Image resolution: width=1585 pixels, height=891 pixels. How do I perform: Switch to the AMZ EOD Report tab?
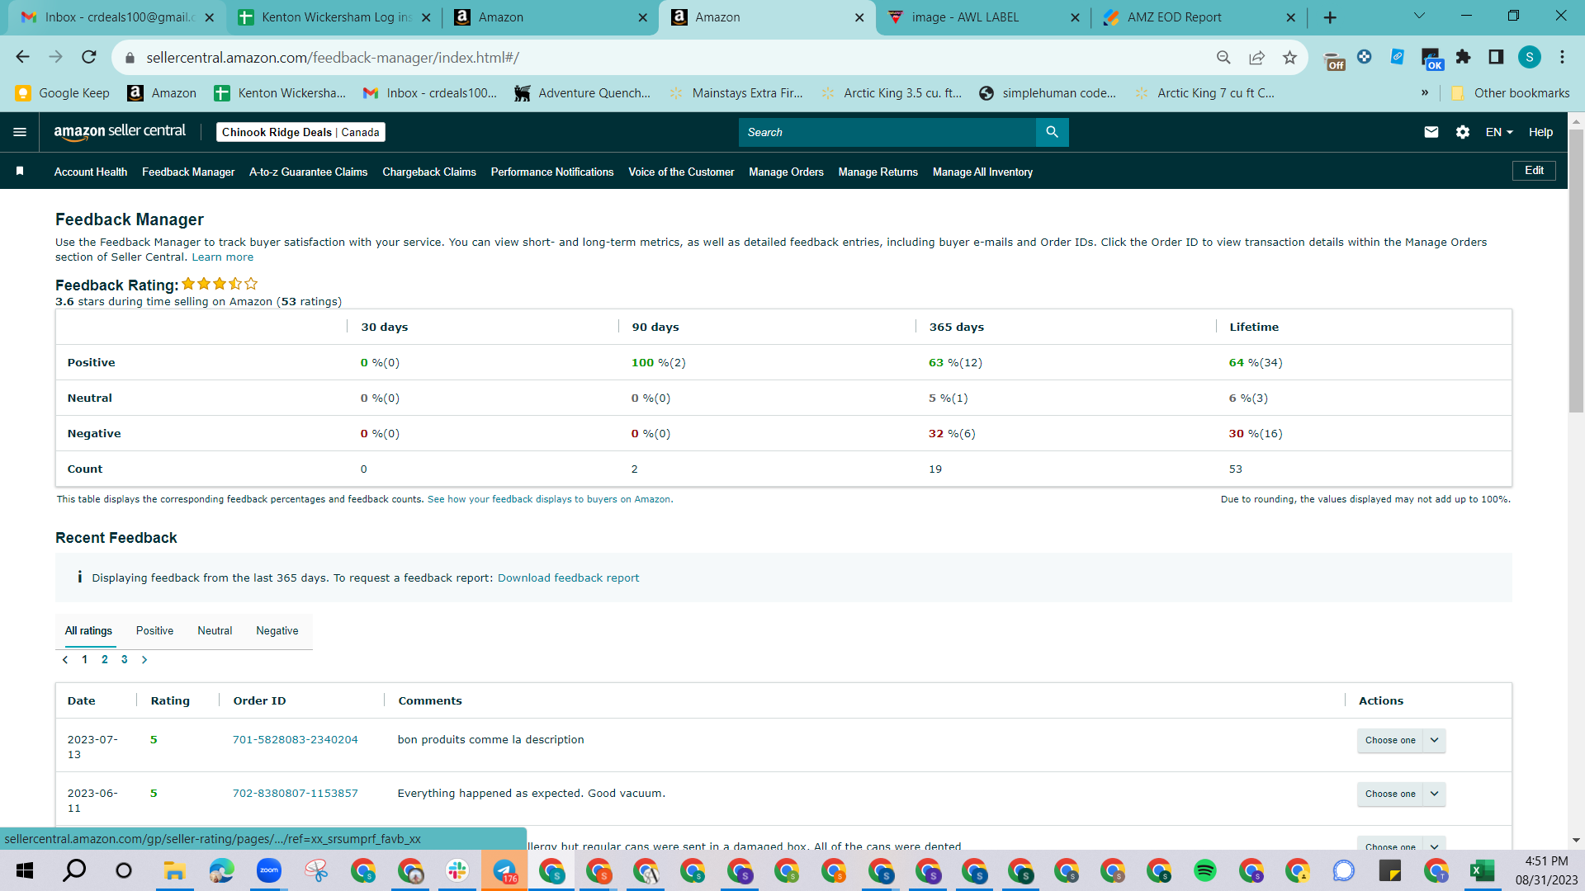point(1200,17)
